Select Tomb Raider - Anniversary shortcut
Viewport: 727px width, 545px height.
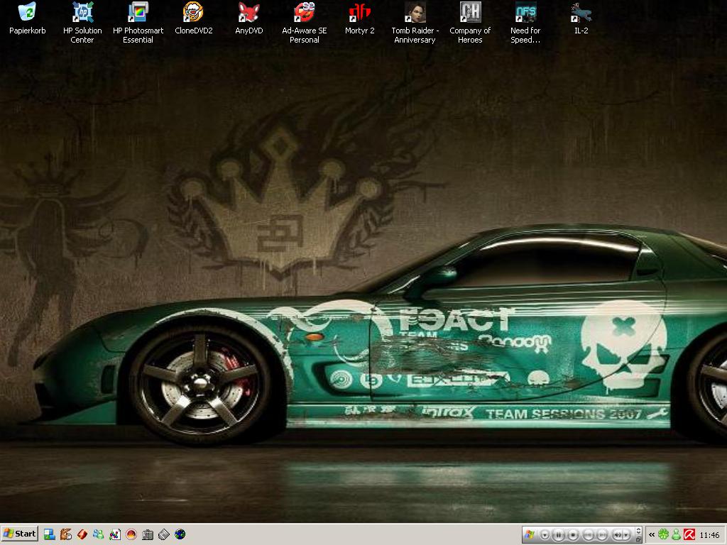pyautogui.click(x=415, y=23)
